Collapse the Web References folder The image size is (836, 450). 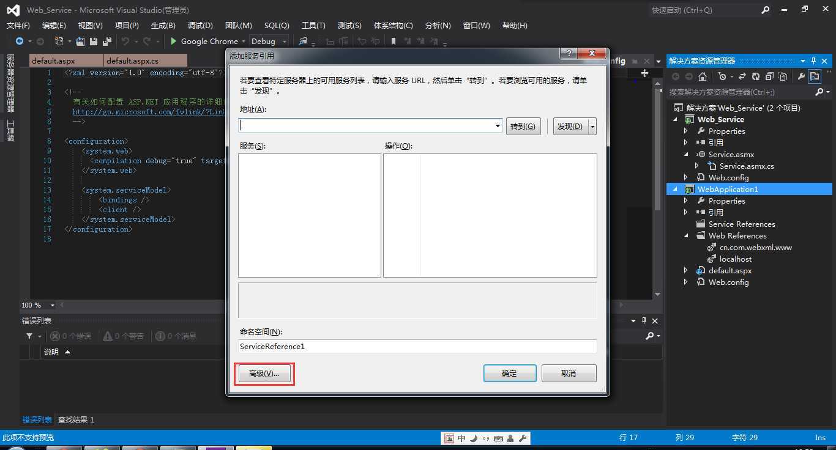coord(686,235)
